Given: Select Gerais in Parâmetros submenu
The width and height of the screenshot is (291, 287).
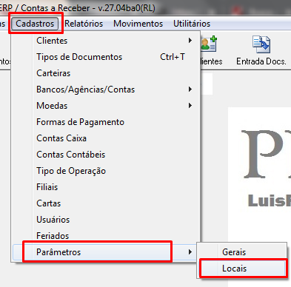Looking at the screenshot, I should tap(242, 252).
